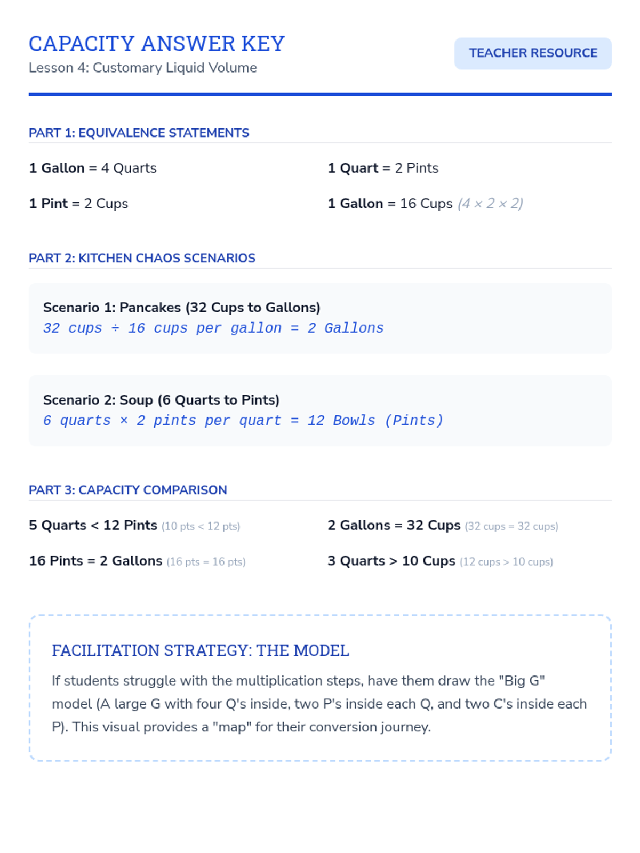Image resolution: width=640 pixels, height=853 pixels.
Task: Click the Facilitation Strategy heading
Action: [201, 650]
